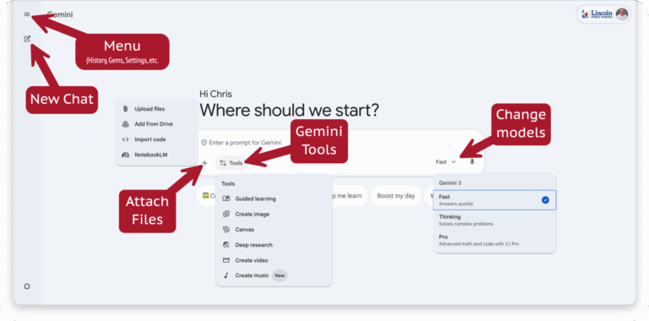Click the user profile avatar

(x=622, y=14)
